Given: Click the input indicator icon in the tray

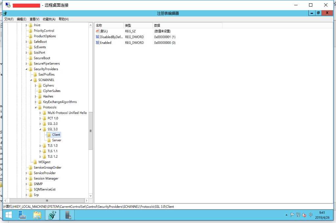Looking at the screenshot, I should (310, 215).
